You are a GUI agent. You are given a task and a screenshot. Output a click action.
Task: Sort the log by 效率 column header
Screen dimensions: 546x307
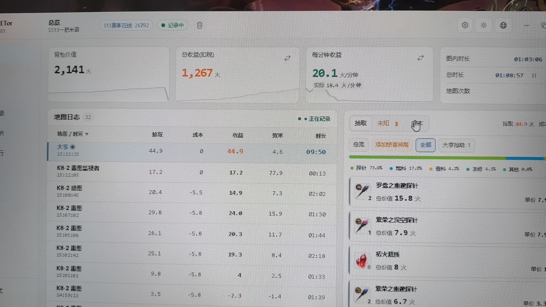coord(277,136)
